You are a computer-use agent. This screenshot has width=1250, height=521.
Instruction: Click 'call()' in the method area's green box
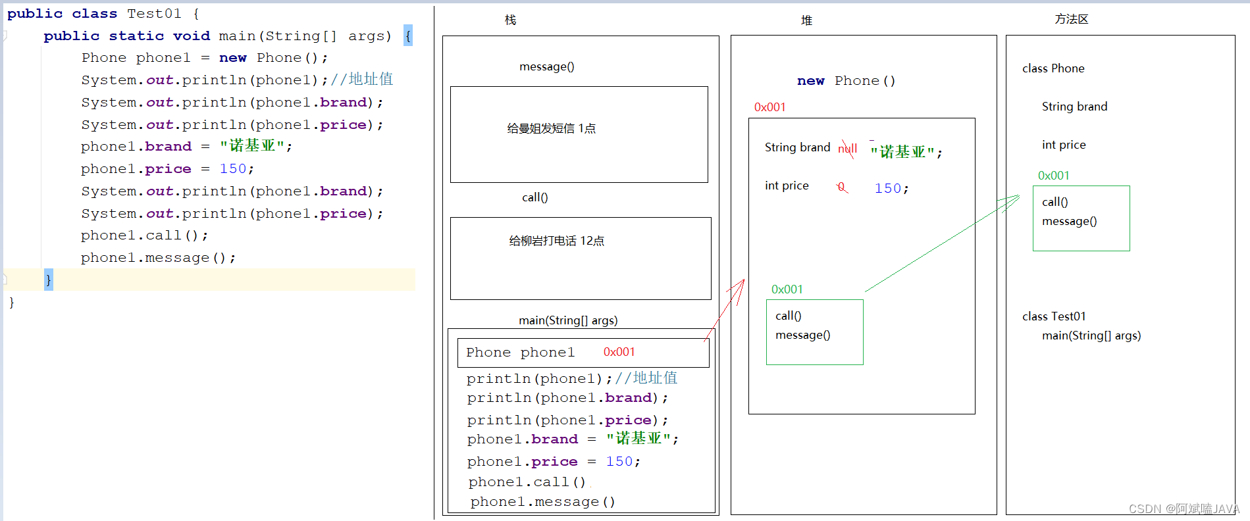[1055, 202]
